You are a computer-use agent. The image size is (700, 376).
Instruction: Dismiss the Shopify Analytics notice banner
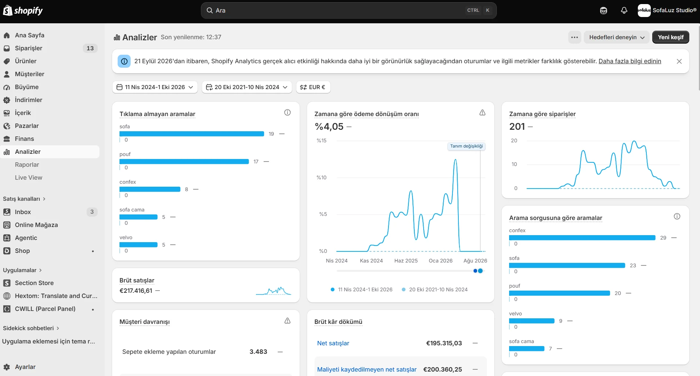(679, 61)
